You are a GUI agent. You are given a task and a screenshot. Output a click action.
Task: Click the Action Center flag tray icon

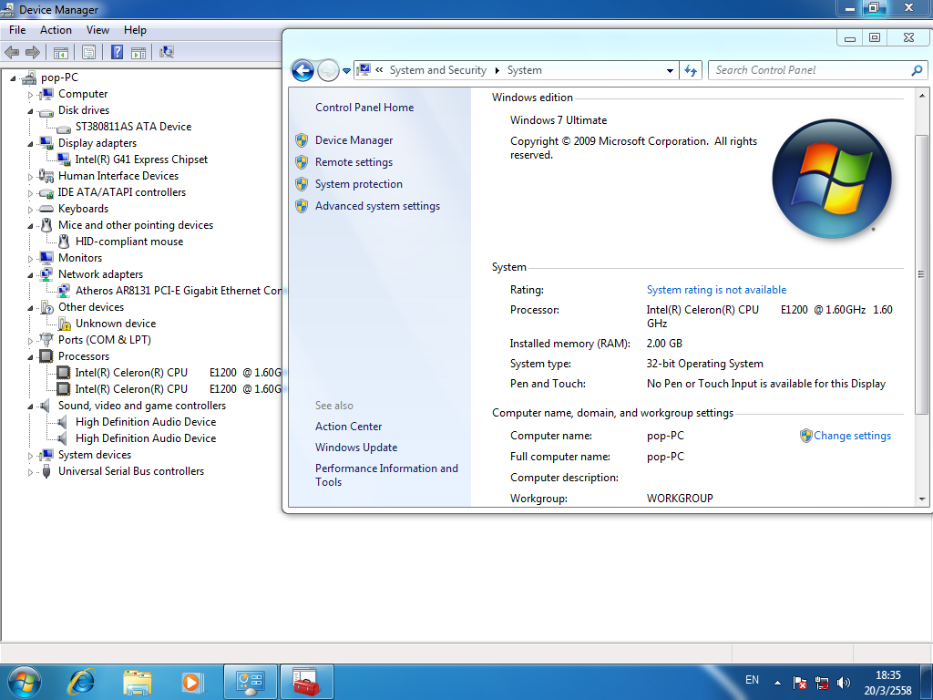tap(800, 683)
